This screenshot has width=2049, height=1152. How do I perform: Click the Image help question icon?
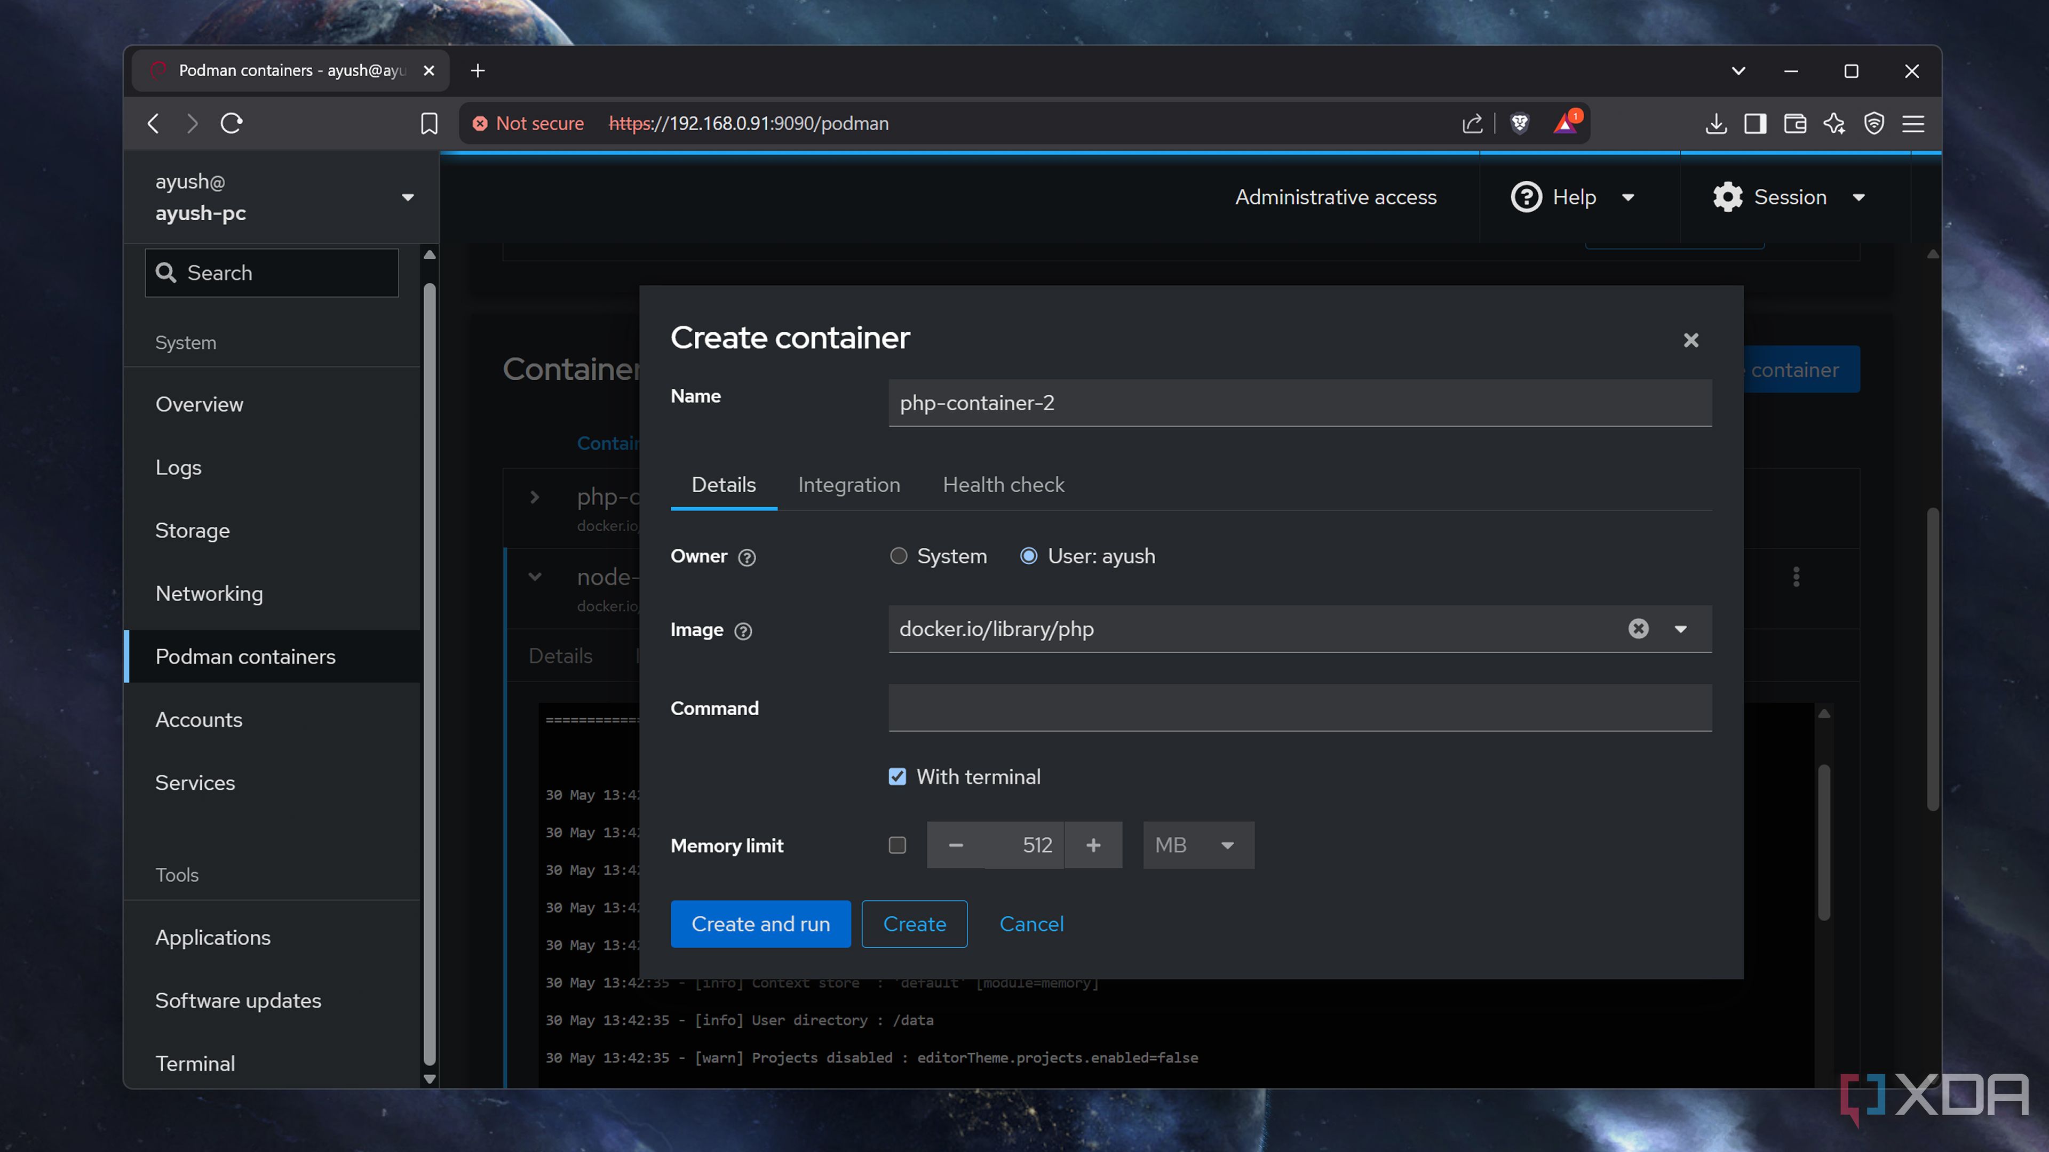743,630
